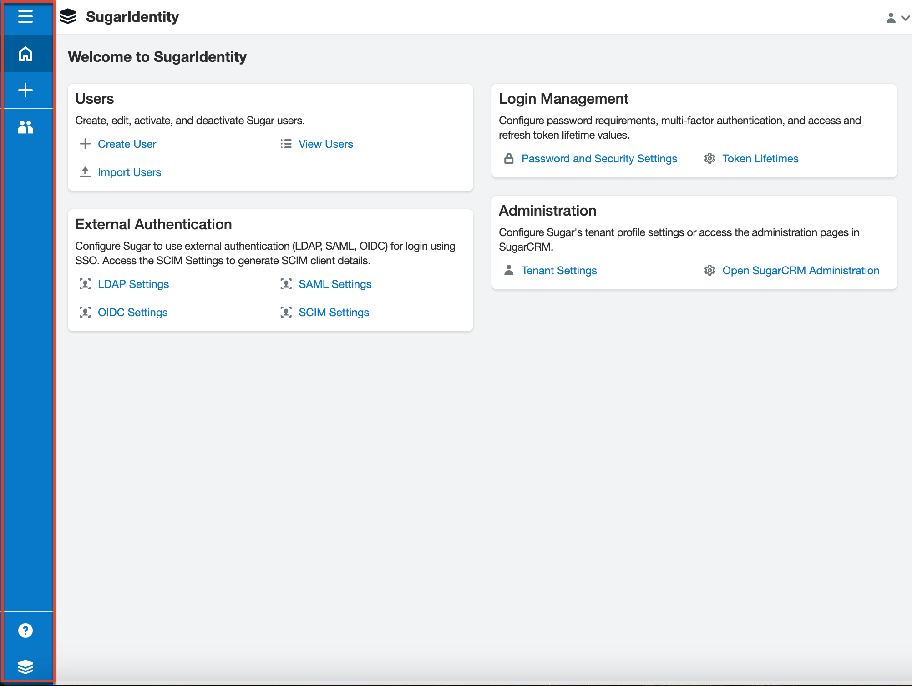The height and width of the screenshot is (686, 912).
Task: Click the plus icon beside Create User
Action: [85, 144]
